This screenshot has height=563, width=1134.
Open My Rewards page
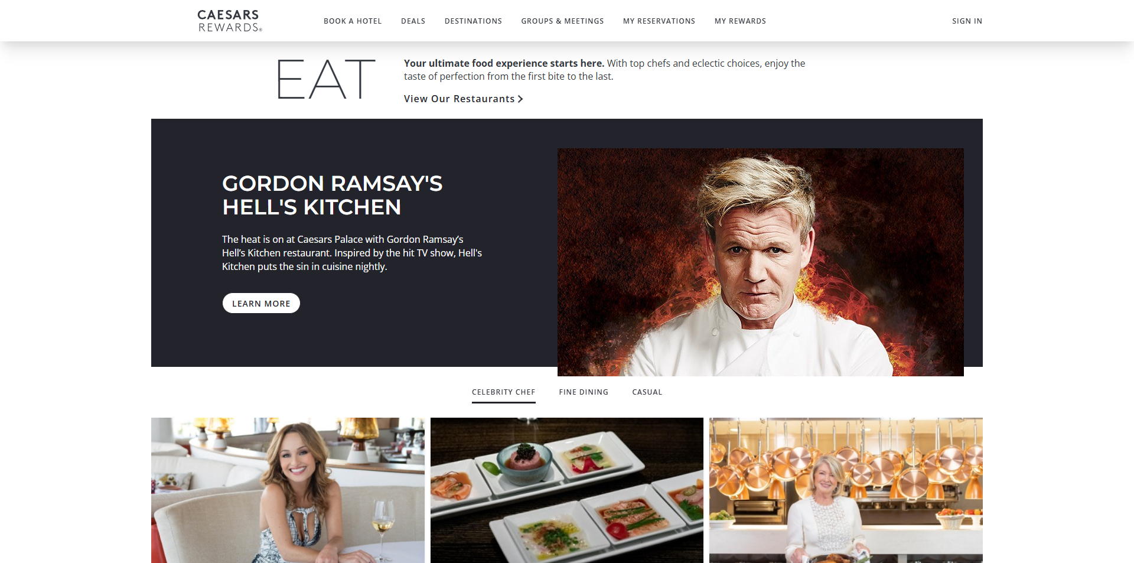tap(740, 21)
